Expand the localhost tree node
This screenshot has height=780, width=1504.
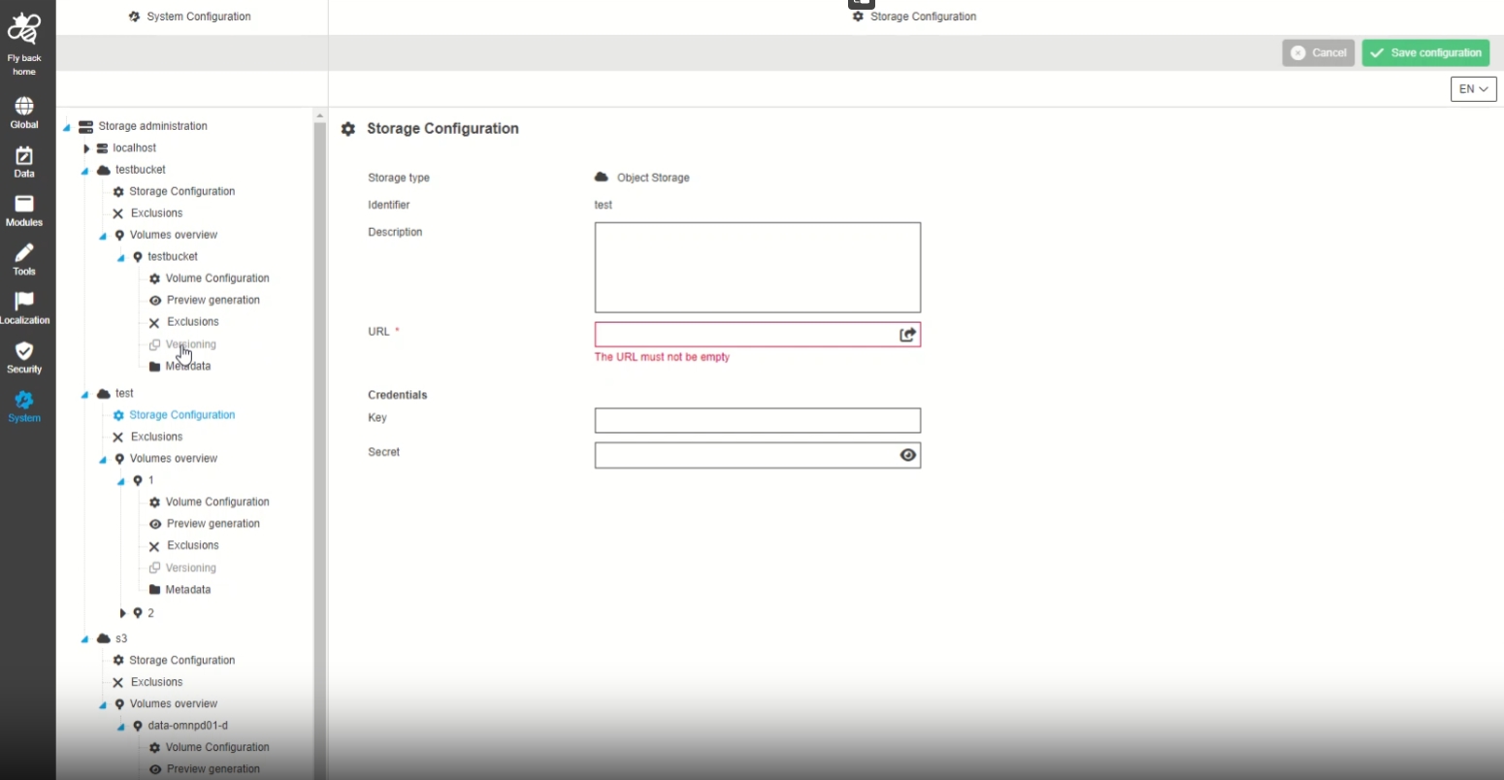click(86, 148)
